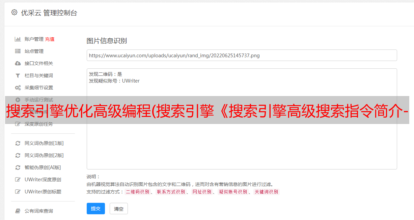Open UWriter深度原创 menu item

[x=43, y=180]
